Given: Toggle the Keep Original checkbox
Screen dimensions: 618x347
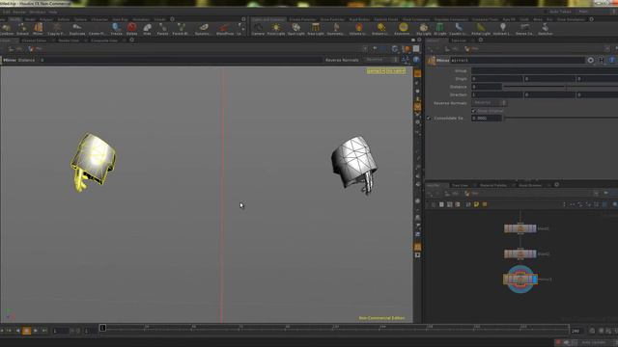Looking at the screenshot, I should click(474, 111).
